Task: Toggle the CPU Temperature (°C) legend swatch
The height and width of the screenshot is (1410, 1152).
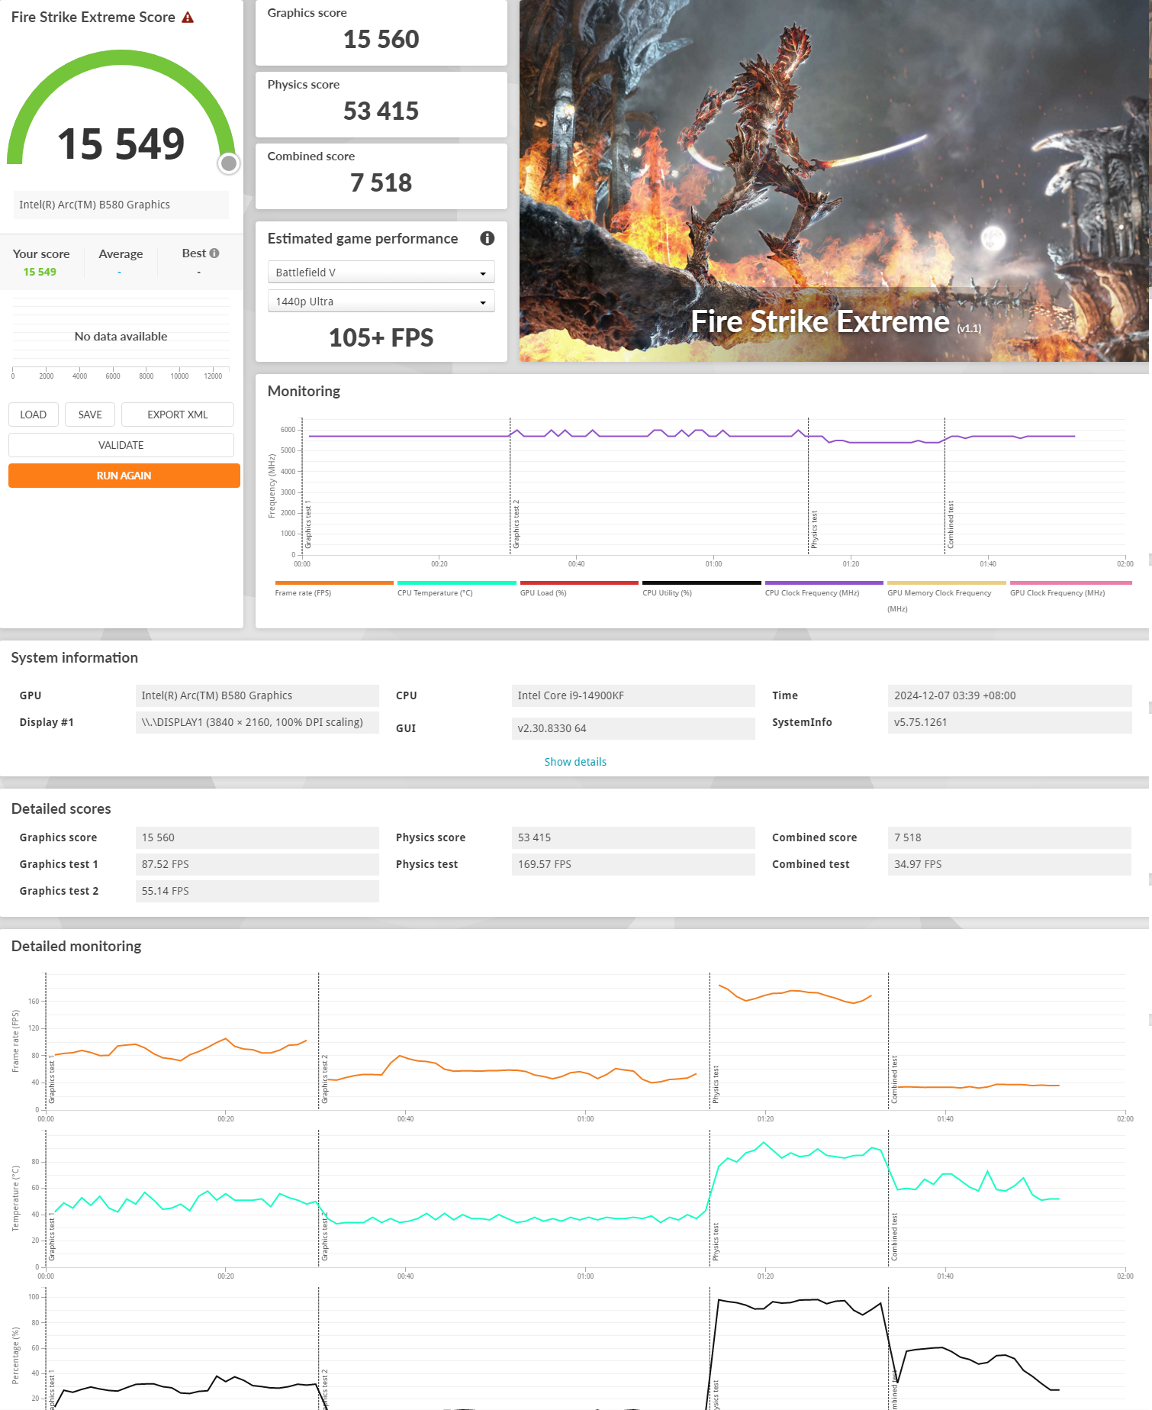Action: click(x=456, y=583)
